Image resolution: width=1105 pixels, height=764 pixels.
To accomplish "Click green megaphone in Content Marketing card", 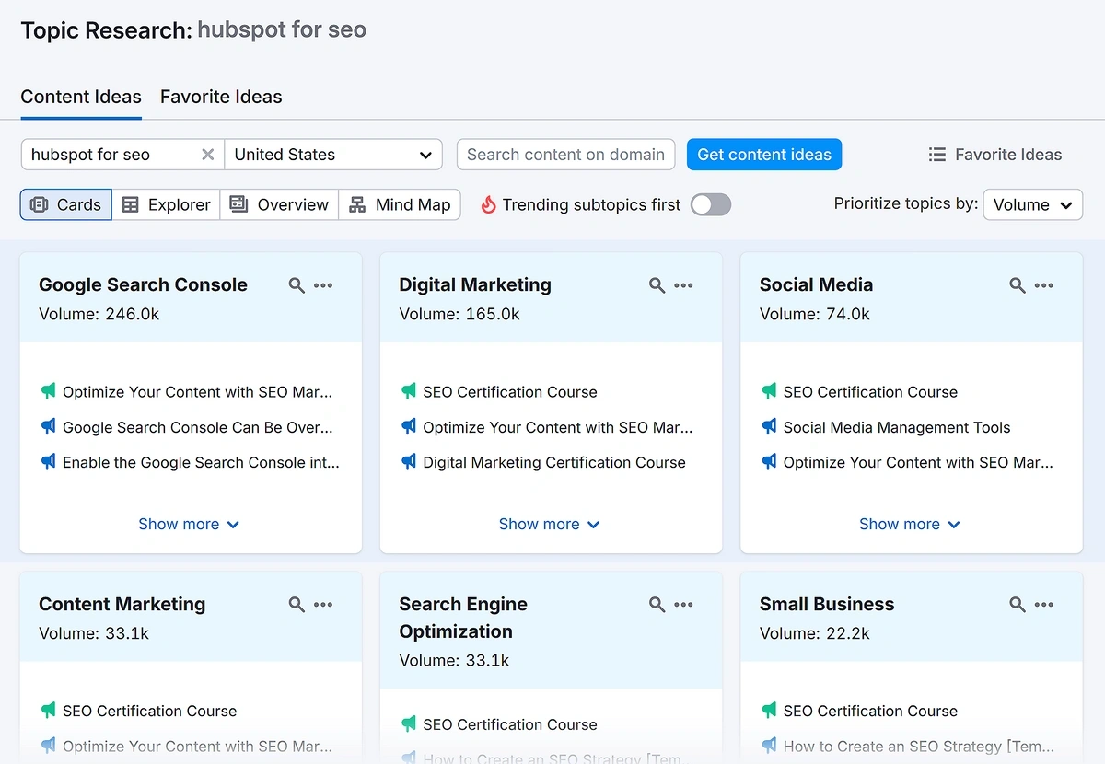I will 48,711.
